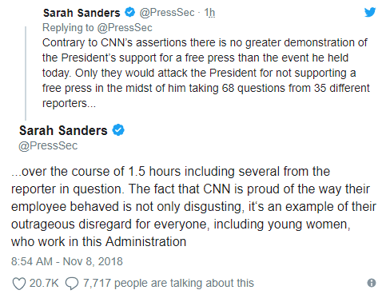Image resolution: width=386 pixels, height=302 pixels.
Task: Open Sarah Sanders profile from parent tweet name
Action: (82, 13)
